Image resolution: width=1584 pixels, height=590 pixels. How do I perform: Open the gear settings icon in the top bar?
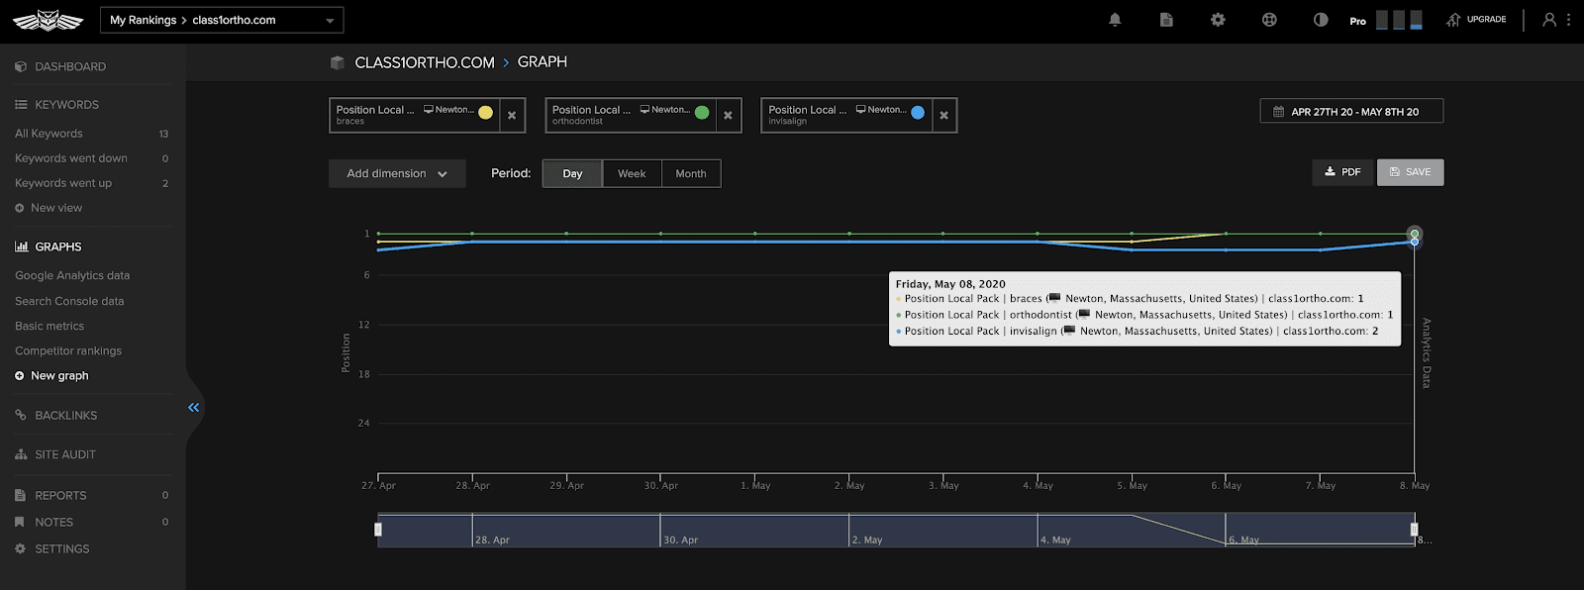1218,20
